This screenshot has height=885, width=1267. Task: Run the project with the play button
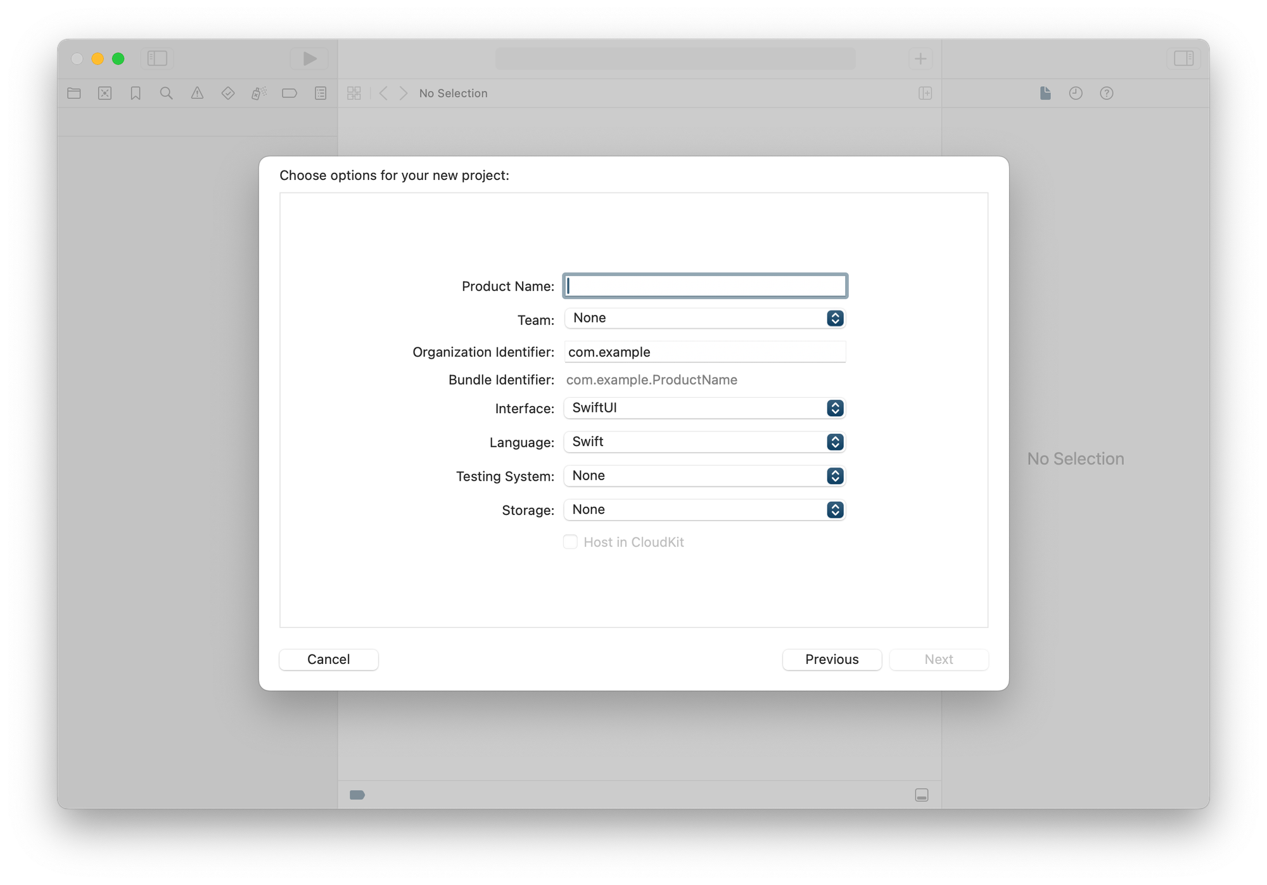coord(309,58)
